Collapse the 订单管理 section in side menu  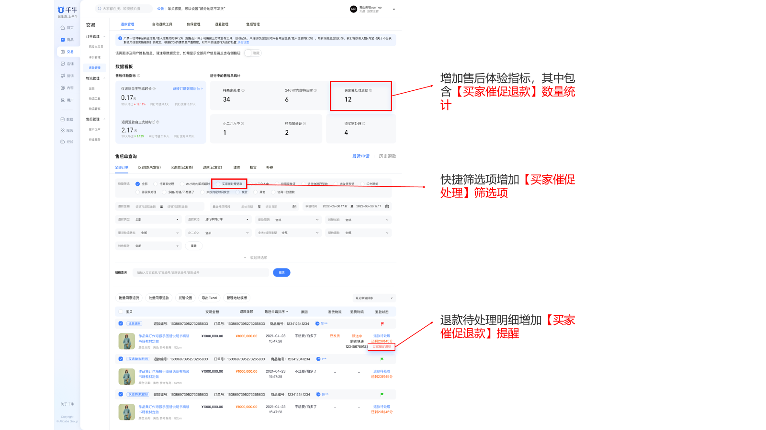[x=104, y=36]
